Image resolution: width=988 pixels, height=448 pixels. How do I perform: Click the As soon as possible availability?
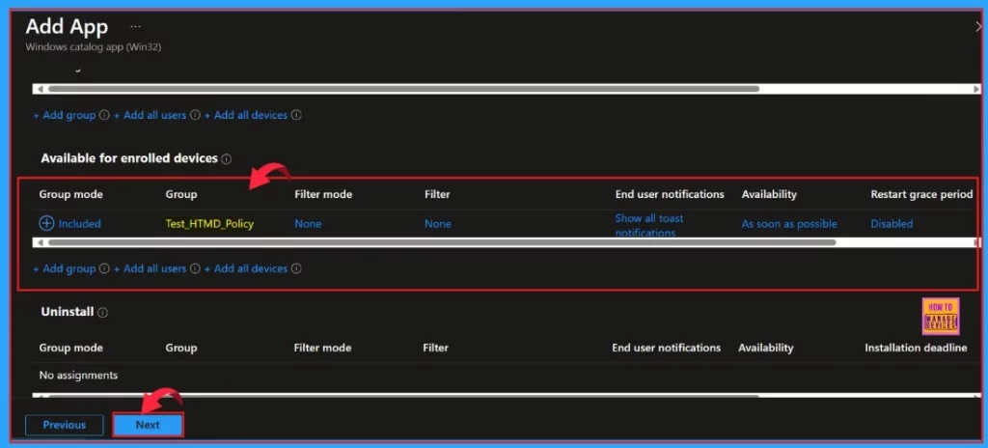tap(789, 223)
